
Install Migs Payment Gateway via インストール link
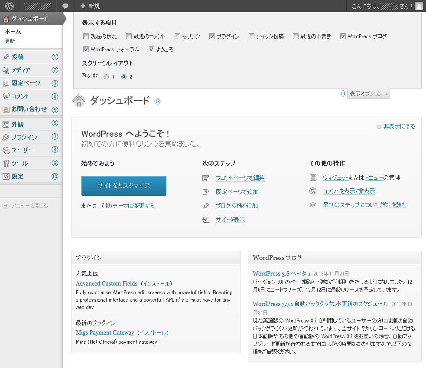pyautogui.click(x=153, y=333)
